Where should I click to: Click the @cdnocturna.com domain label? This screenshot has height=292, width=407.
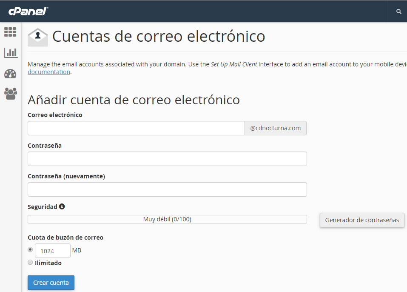pyautogui.click(x=275, y=128)
